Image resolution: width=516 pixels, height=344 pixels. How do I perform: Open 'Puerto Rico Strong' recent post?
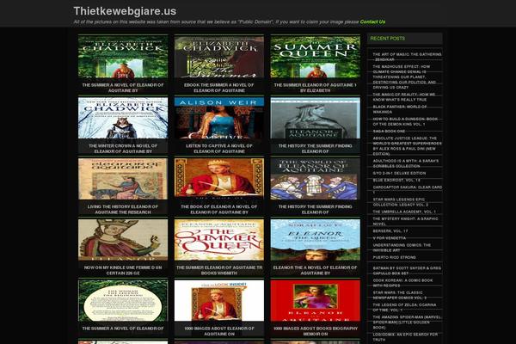point(394,257)
